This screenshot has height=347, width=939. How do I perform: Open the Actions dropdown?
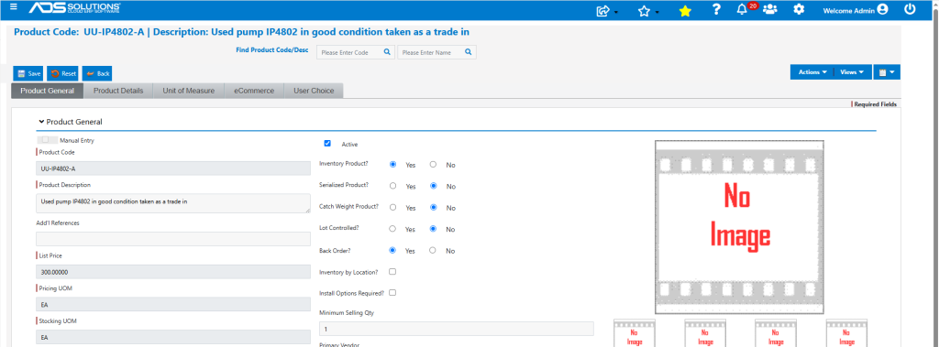tap(812, 71)
